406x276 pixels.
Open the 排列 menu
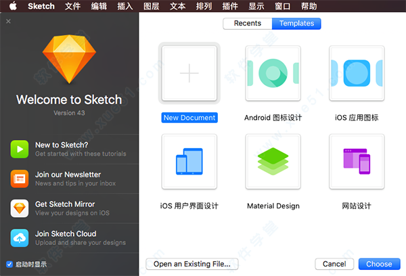204,6
